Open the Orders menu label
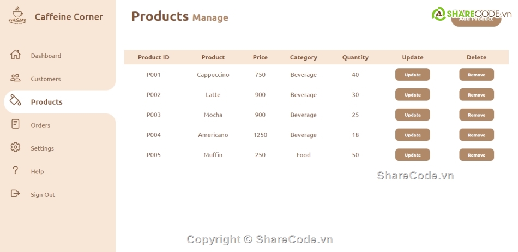The height and width of the screenshot is (252, 518). click(x=40, y=125)
